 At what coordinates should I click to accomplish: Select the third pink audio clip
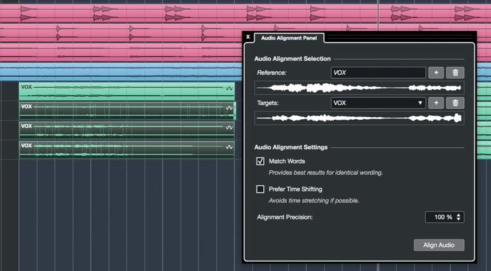tap(121, 52)
